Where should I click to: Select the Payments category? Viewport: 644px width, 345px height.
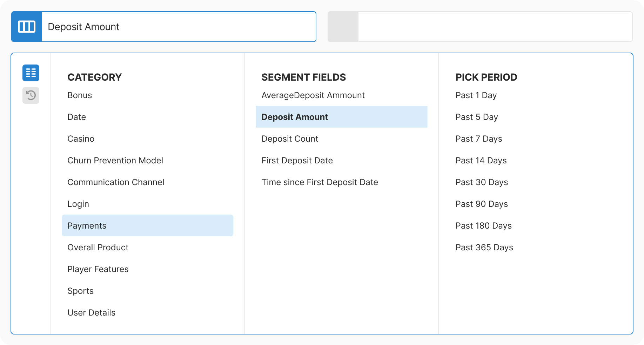[x=87, y=225]
